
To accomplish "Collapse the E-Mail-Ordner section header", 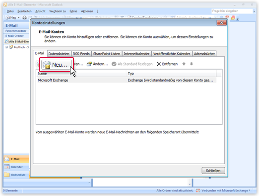I will [16, 36].
